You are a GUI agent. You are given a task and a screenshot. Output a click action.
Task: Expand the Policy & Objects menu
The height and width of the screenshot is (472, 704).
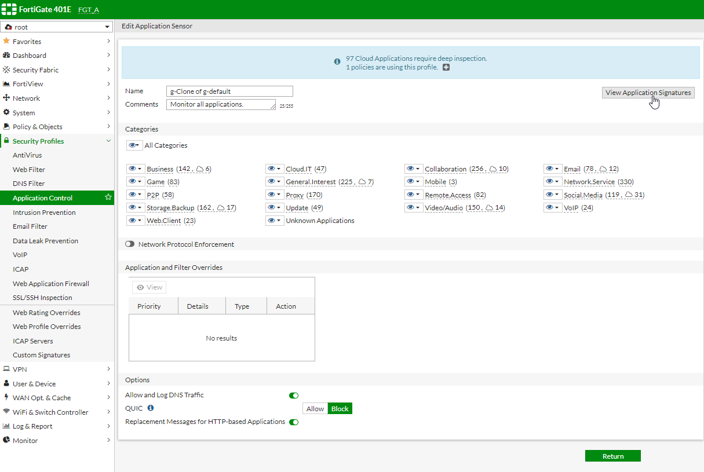coord(108,126)
